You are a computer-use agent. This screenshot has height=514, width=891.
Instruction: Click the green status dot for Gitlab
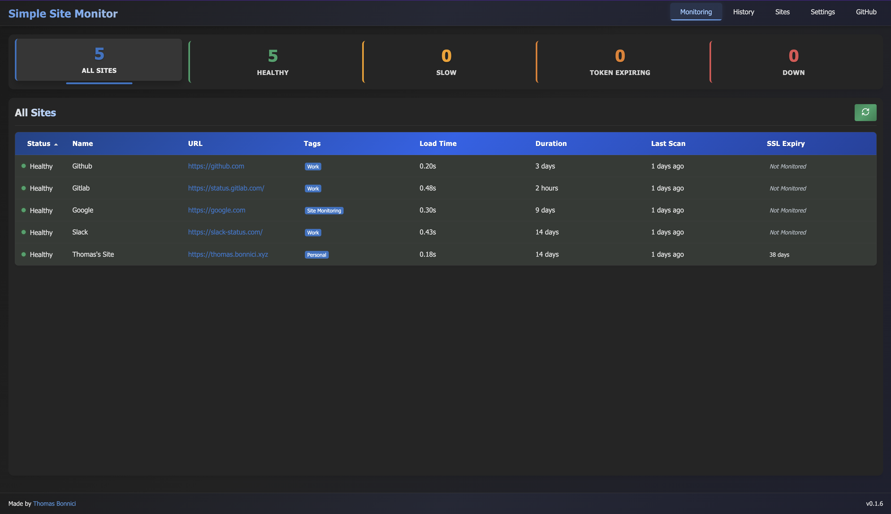(24, 188)
